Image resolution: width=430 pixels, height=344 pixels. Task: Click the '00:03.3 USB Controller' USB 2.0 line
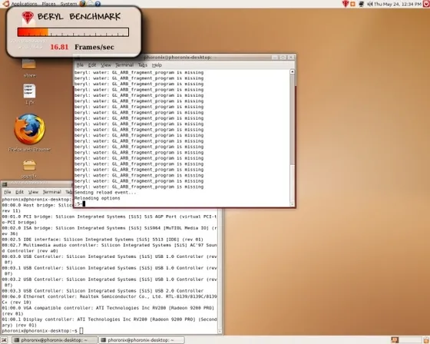[x=103, y=290]
